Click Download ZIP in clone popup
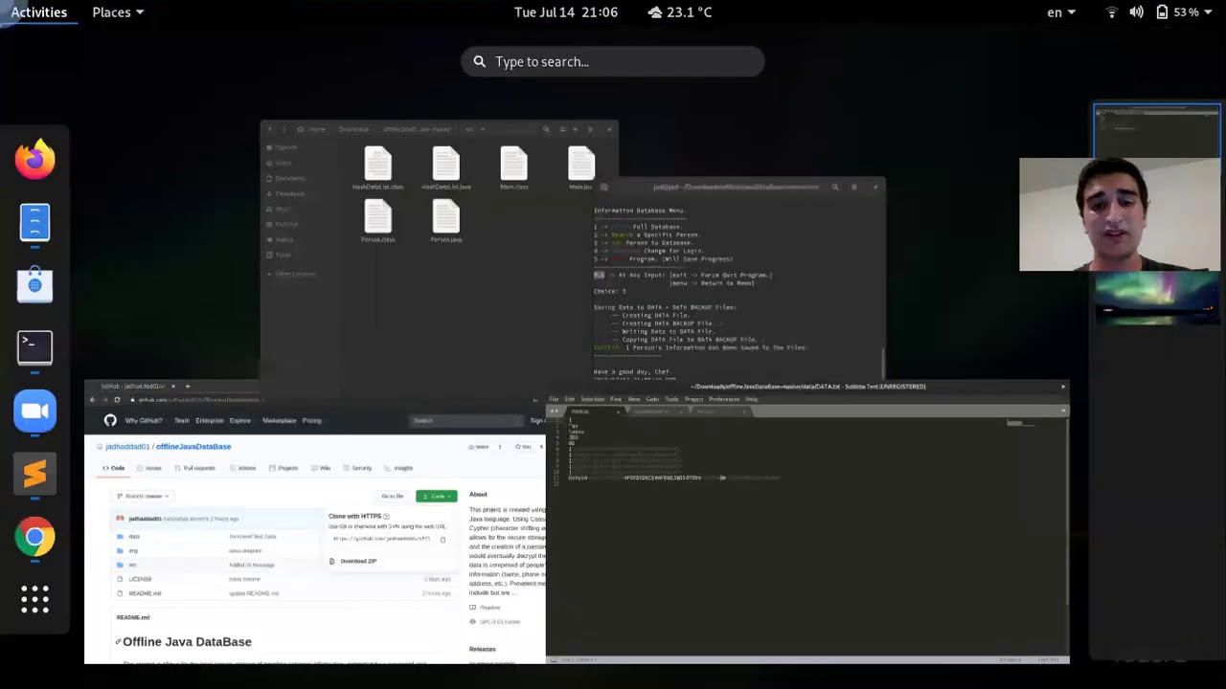 [355, 561]
